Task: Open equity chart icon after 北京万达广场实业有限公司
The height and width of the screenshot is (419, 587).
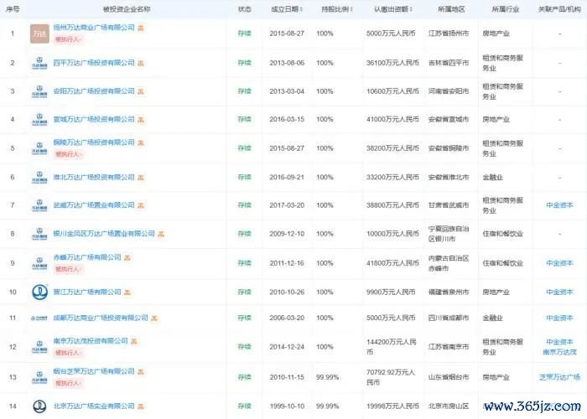Action: [x=141, y=406]
